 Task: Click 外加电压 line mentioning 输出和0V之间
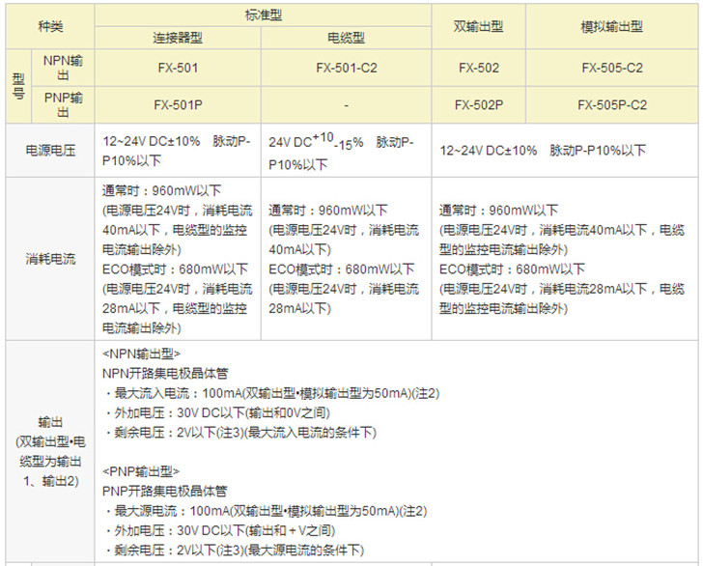(x=218, y=413)
